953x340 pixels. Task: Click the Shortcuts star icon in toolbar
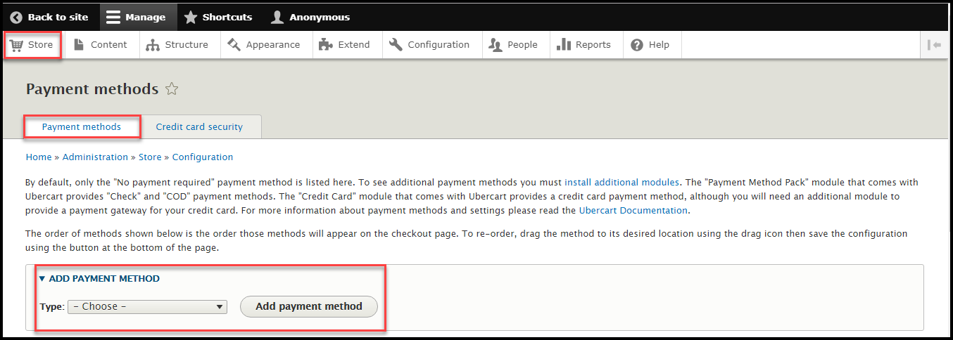(191, 17)
